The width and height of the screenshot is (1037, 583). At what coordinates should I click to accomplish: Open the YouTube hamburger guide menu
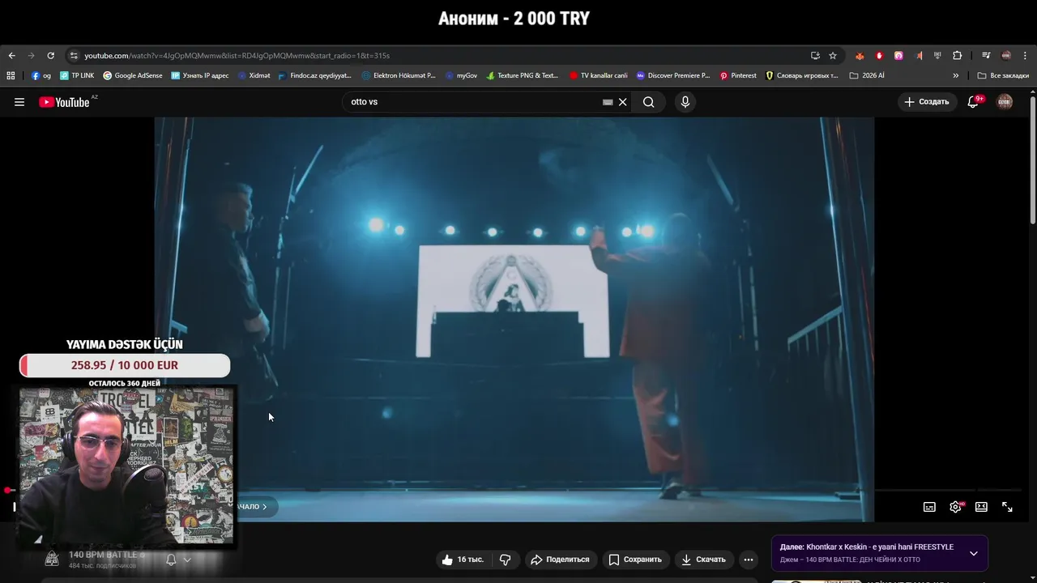[x=19, y=102]
